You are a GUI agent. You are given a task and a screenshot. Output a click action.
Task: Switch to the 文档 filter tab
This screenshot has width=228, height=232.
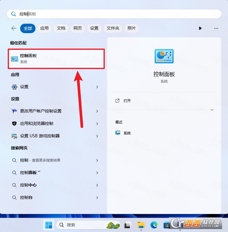click(61, 28)
